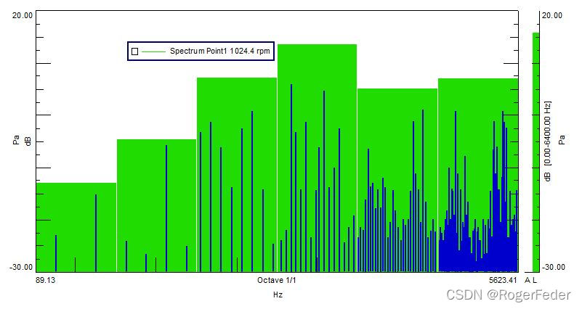Viewport: 582px width, 309px height.
Task: Click the Octave 1/1 axis label
Action: point(277,280)
